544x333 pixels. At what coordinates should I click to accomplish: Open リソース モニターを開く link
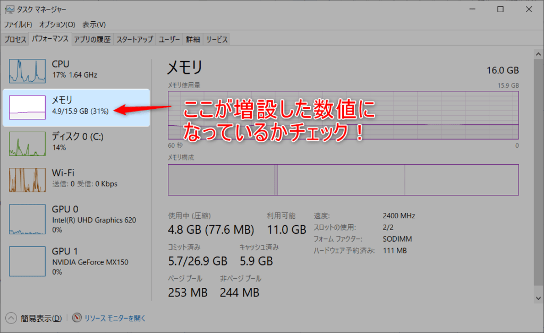click(115, 318)
